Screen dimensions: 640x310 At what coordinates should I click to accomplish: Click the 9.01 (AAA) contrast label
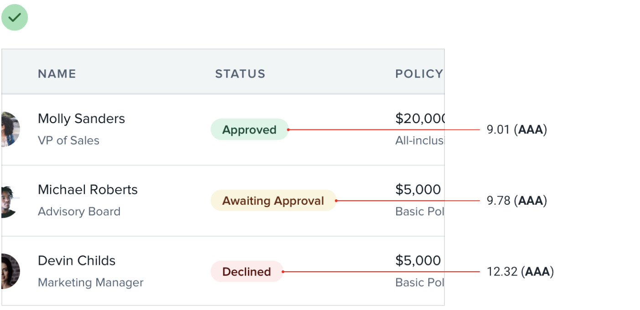tap(516, 130)
